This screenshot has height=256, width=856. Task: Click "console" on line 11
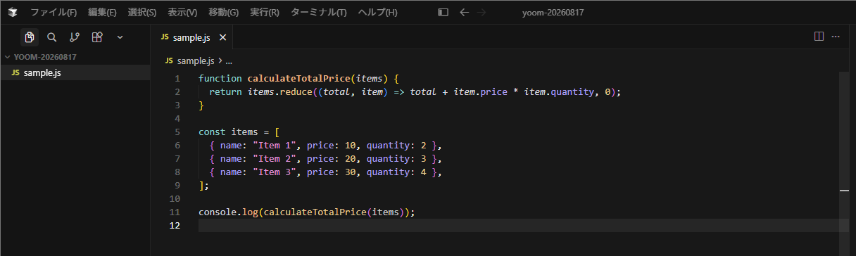click(218, 212)
